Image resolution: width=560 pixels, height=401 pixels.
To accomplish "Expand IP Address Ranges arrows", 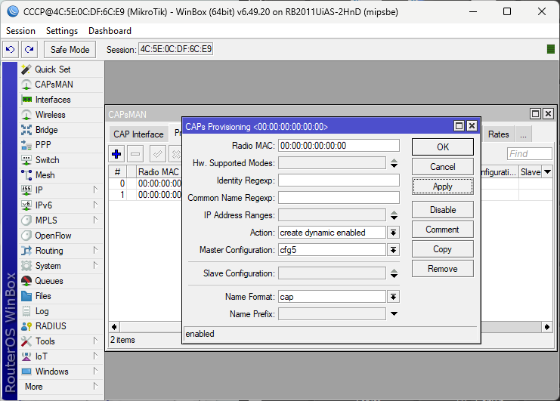I will (x=394, y=215).
